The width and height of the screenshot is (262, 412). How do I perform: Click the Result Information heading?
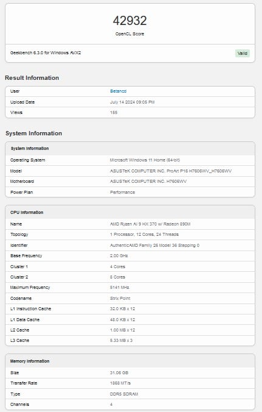tap(32, 78)
